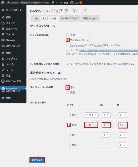Click the Flamingo sidebar icon

[x=3, y=40]
